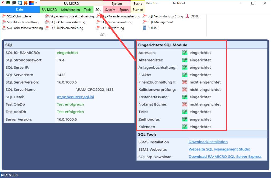Select the green 'eingerichtet' value for SQL für RA-MICRO
This screenshot has width=271, height=178.
coord(67,52)
